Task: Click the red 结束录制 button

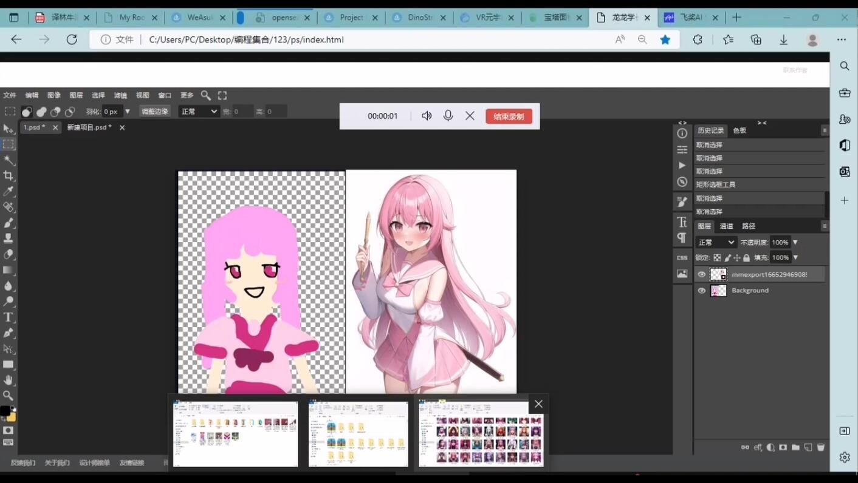Action: click(x=509, y=117)
